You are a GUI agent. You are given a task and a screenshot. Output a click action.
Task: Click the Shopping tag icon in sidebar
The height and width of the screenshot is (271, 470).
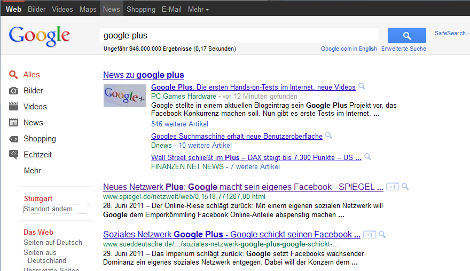[x=13, y=139]
